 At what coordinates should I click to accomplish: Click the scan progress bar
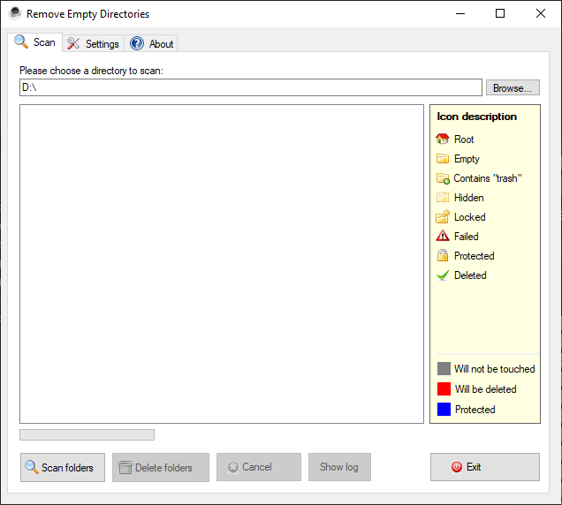[x=87, y=434]
